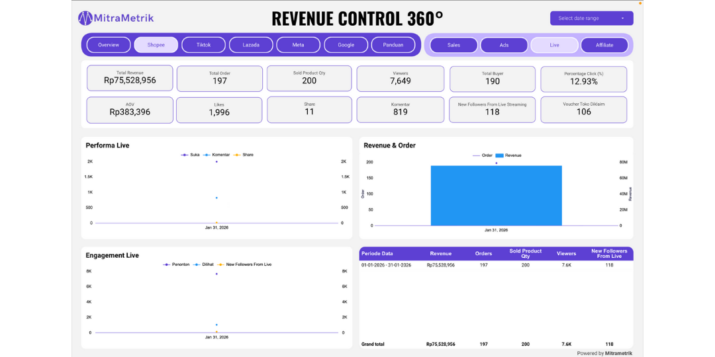Toggle the Revenue legend color swatch
715x357 pixels.
pyautogui.click(x=500, y=155)
